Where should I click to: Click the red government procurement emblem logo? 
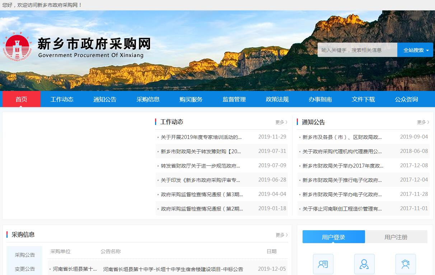click(x=17, y=48)
